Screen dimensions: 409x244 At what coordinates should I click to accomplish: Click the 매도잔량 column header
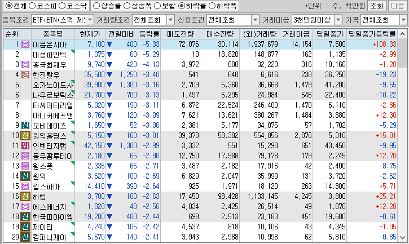point(181,34)
